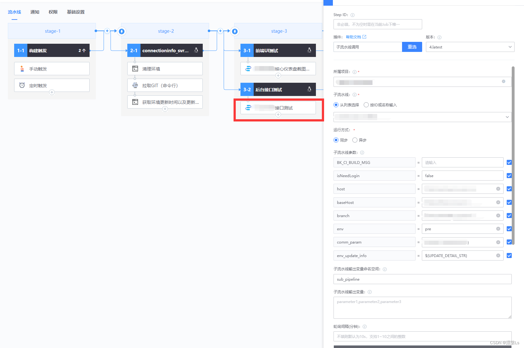This screenshot has height=348, width=524.
Task: Clear the host parameter value
Action: 498,189
